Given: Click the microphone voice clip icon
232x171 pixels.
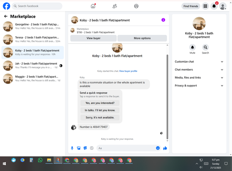Looking at the screenshot, I should [72, 148].
